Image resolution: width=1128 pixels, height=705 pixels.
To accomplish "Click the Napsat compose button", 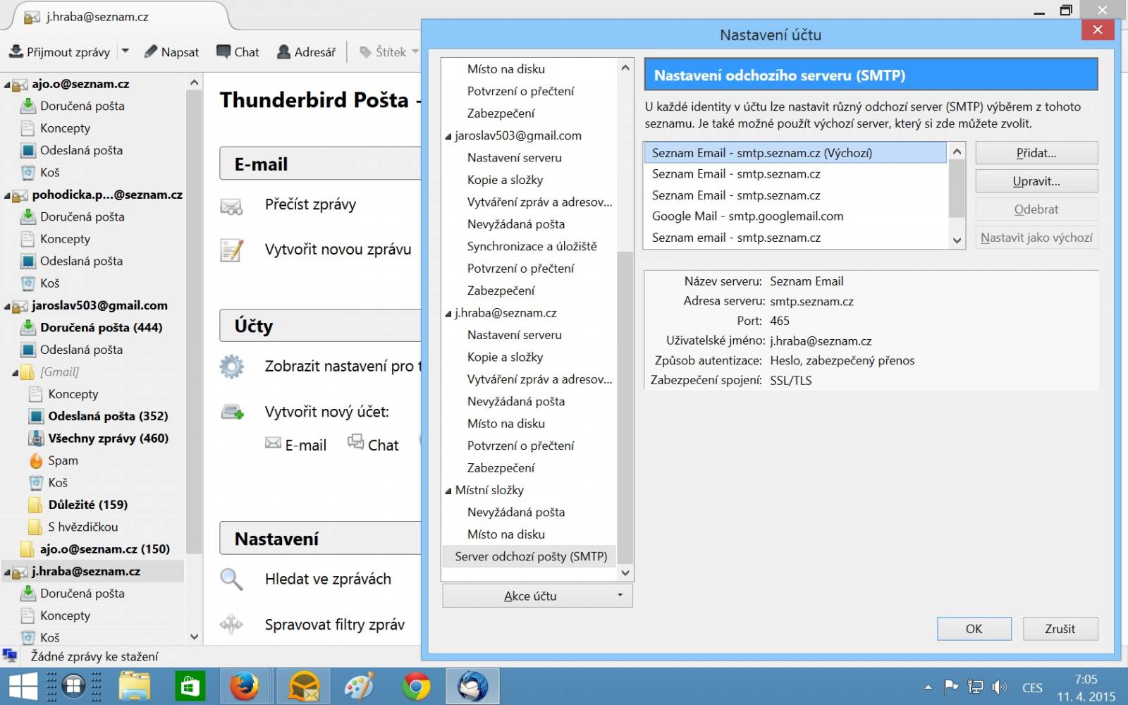I will click(171, 51).
